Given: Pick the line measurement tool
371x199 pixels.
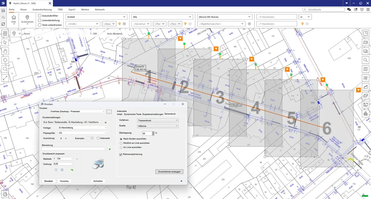Looking at the screenshot, I should coord(5,77).
